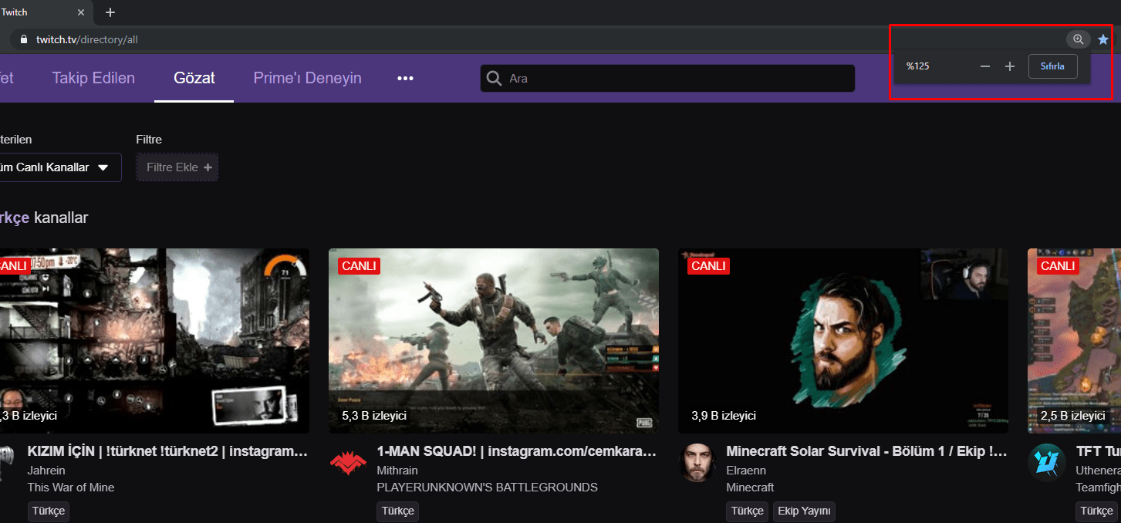Click the CANLI badge on Mithrain's stream
1121x523 pixels.
[x=359, y=265]
